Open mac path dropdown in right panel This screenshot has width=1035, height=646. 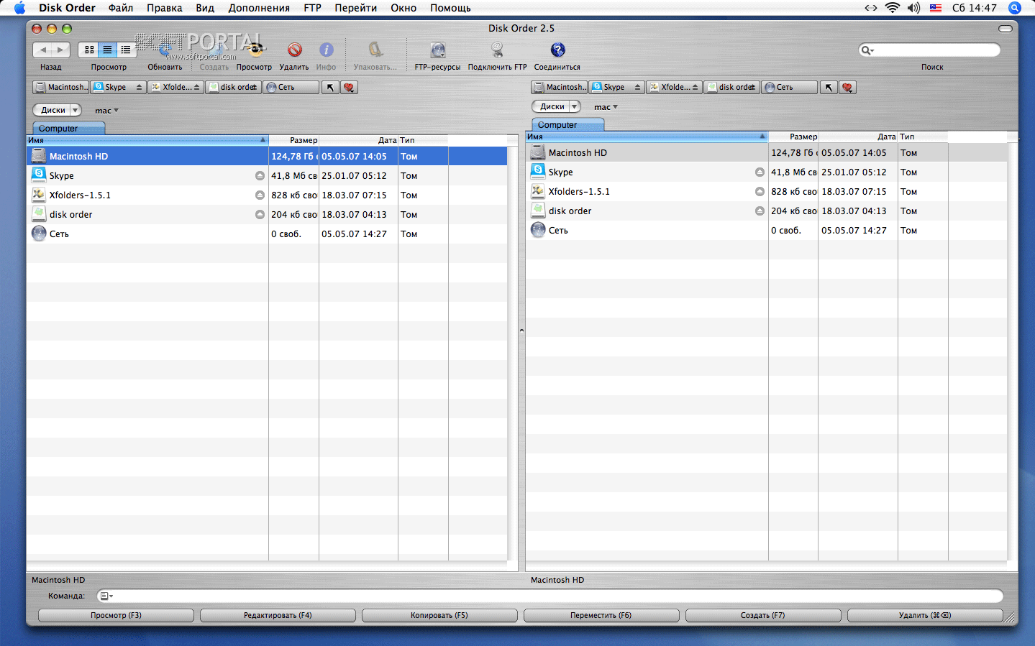(606, 107)
